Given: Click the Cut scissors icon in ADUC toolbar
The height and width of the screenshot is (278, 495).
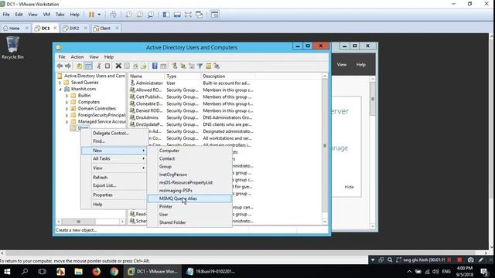Looking at the screenshot, I should 99,66.
